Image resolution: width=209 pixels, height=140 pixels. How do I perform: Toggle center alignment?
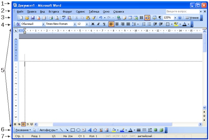point(117,24)
